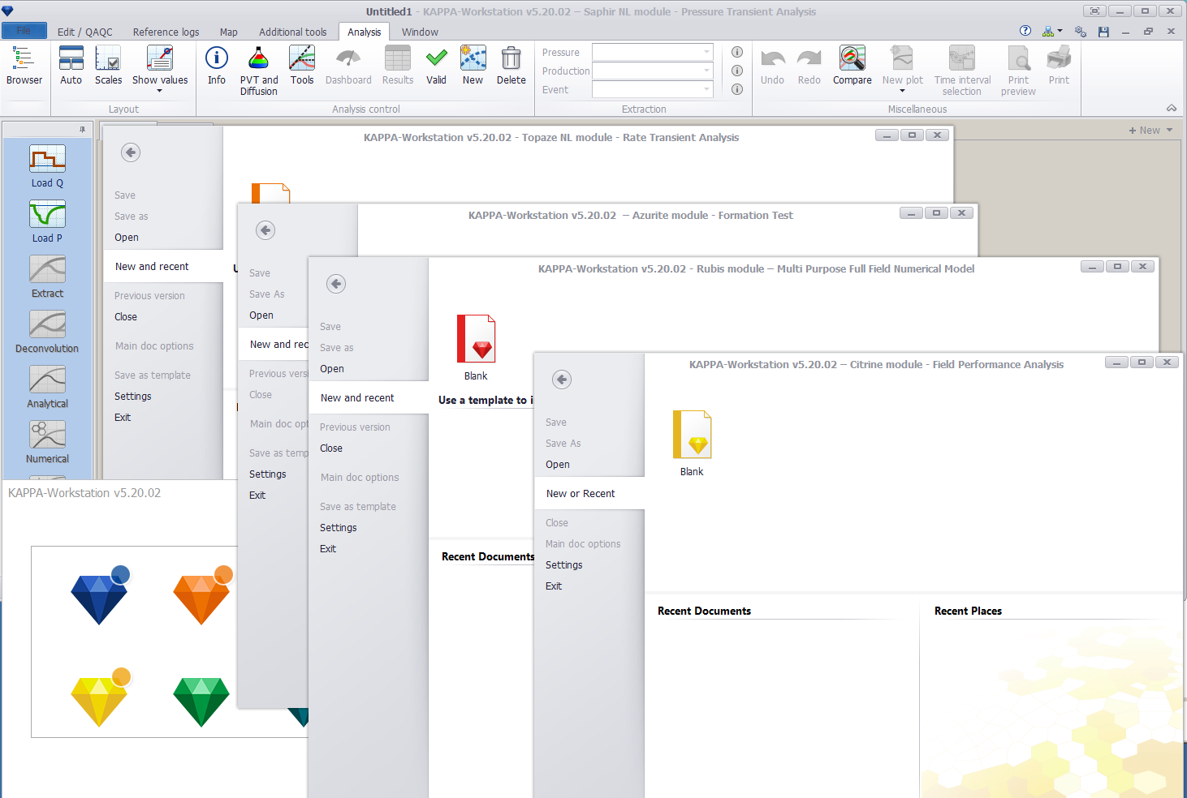Select Load P in side panel
This screenshot has height=798, width=1187.
tap(47, 221)
